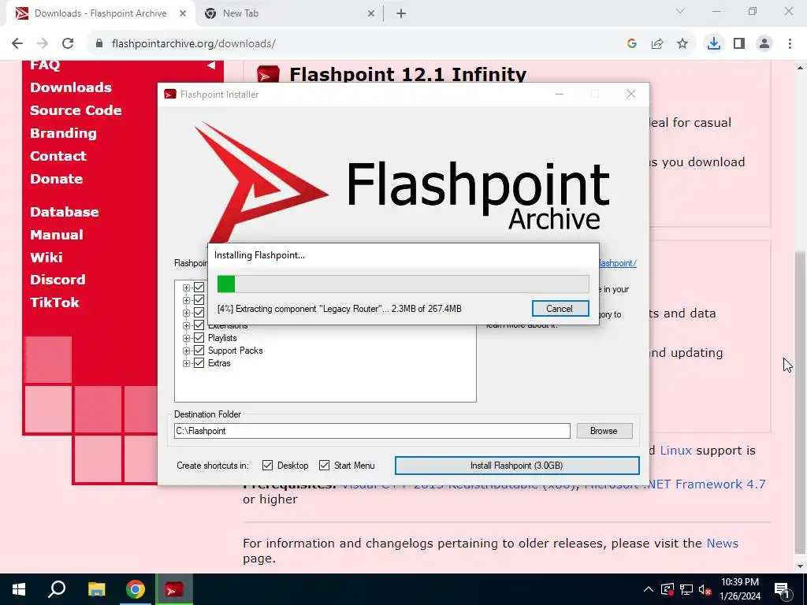
Task: Click Install Flashpoint (3.0GB) button
Action: tap(517, 466)
